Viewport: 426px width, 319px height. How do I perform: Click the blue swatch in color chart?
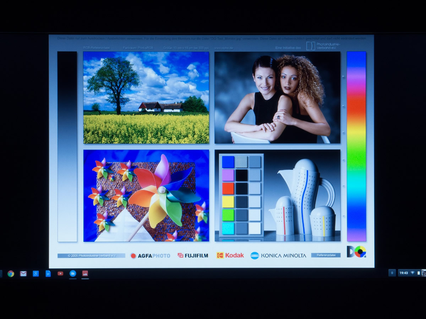point(228,162)
